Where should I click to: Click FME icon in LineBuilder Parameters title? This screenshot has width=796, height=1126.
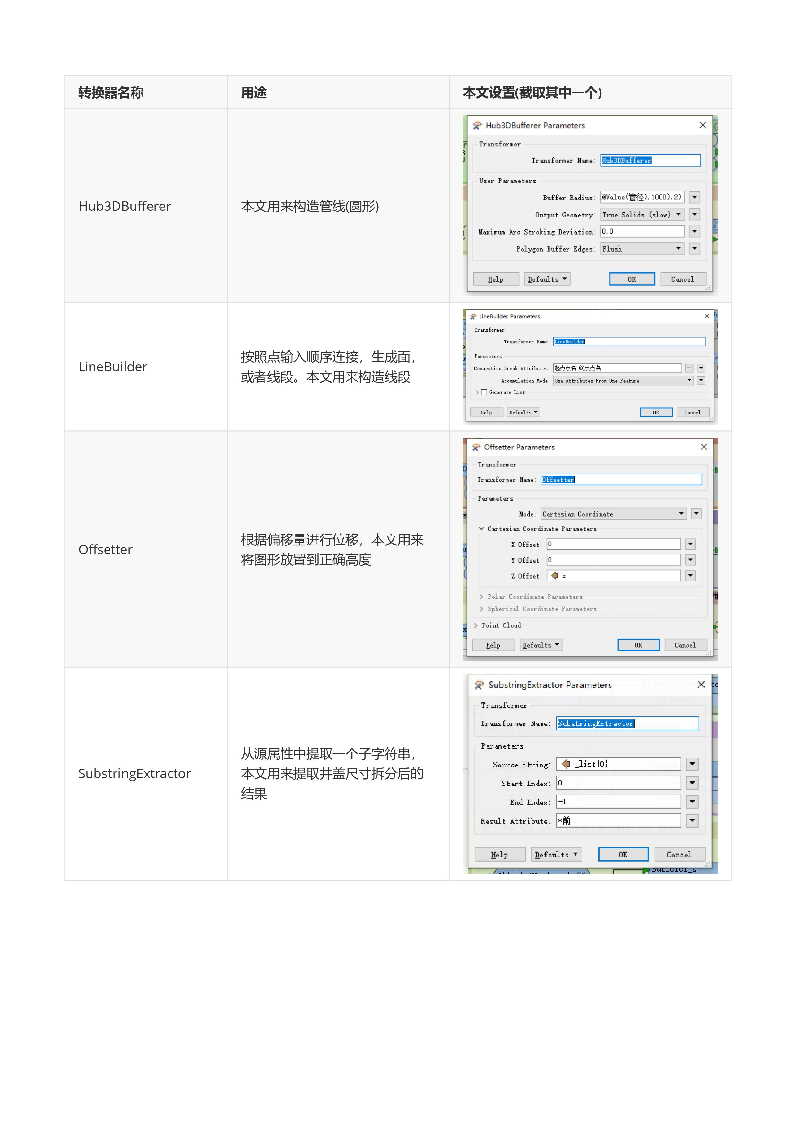coord(473,316)
